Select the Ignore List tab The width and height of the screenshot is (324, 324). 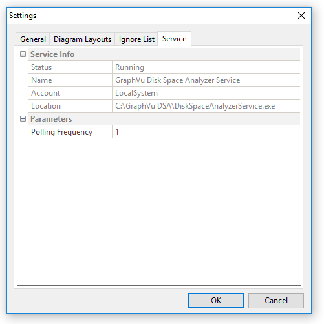(136, 39)
